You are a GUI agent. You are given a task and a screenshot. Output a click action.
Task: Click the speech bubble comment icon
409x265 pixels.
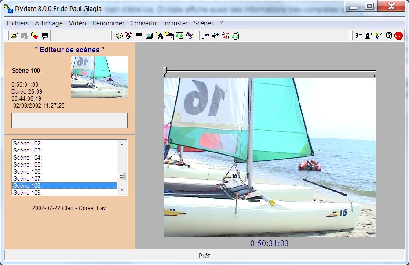coord(45,36)
